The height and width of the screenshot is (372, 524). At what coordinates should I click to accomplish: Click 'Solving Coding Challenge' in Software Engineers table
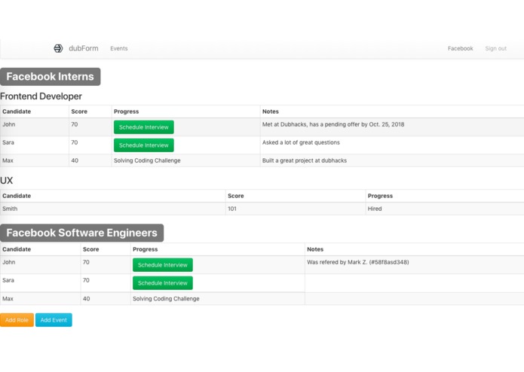(166, 299)
